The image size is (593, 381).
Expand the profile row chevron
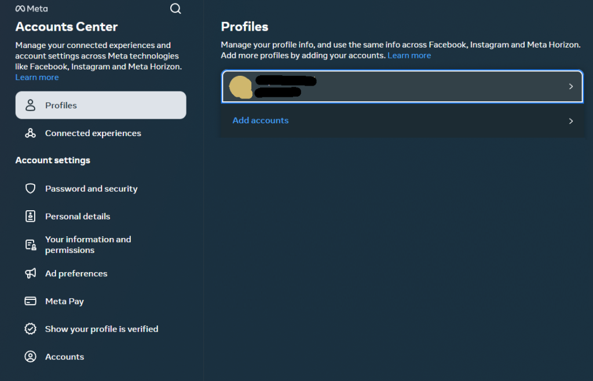(571, 86)
